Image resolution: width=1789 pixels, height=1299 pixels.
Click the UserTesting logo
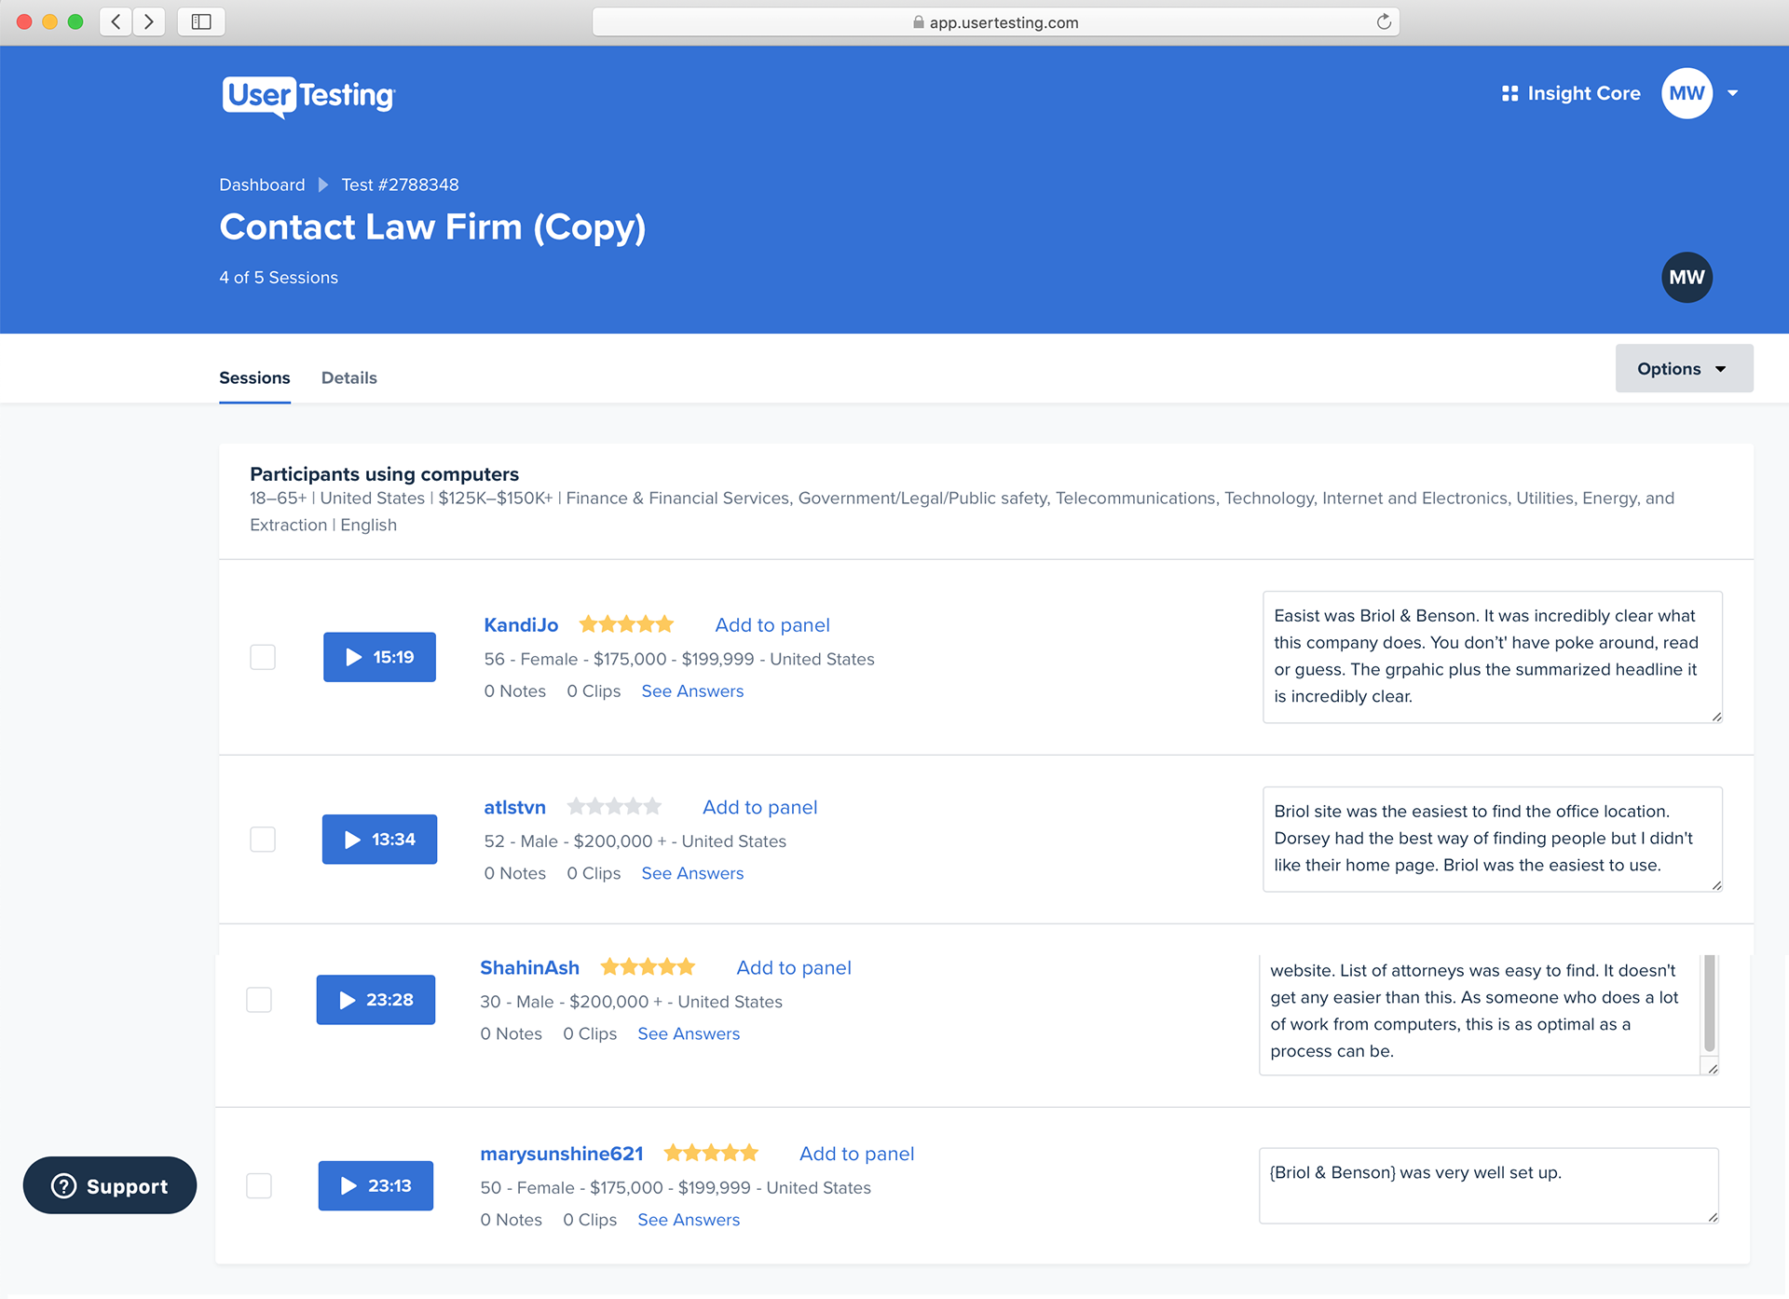[x=308, y=96]
